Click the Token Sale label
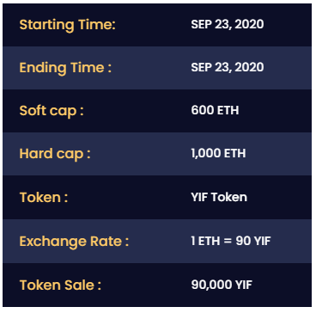The width and height of the screenshot is (316, 313). [60, 285]
